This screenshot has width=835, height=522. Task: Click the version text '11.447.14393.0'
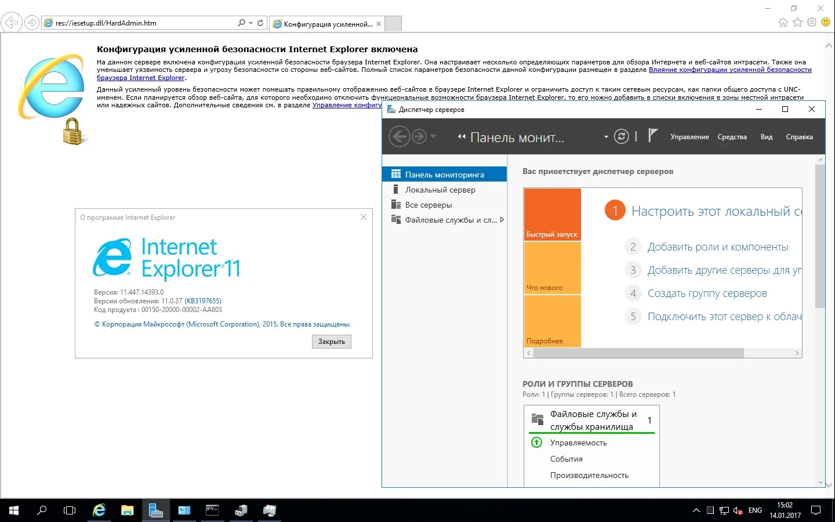click(x=142, y=292)
